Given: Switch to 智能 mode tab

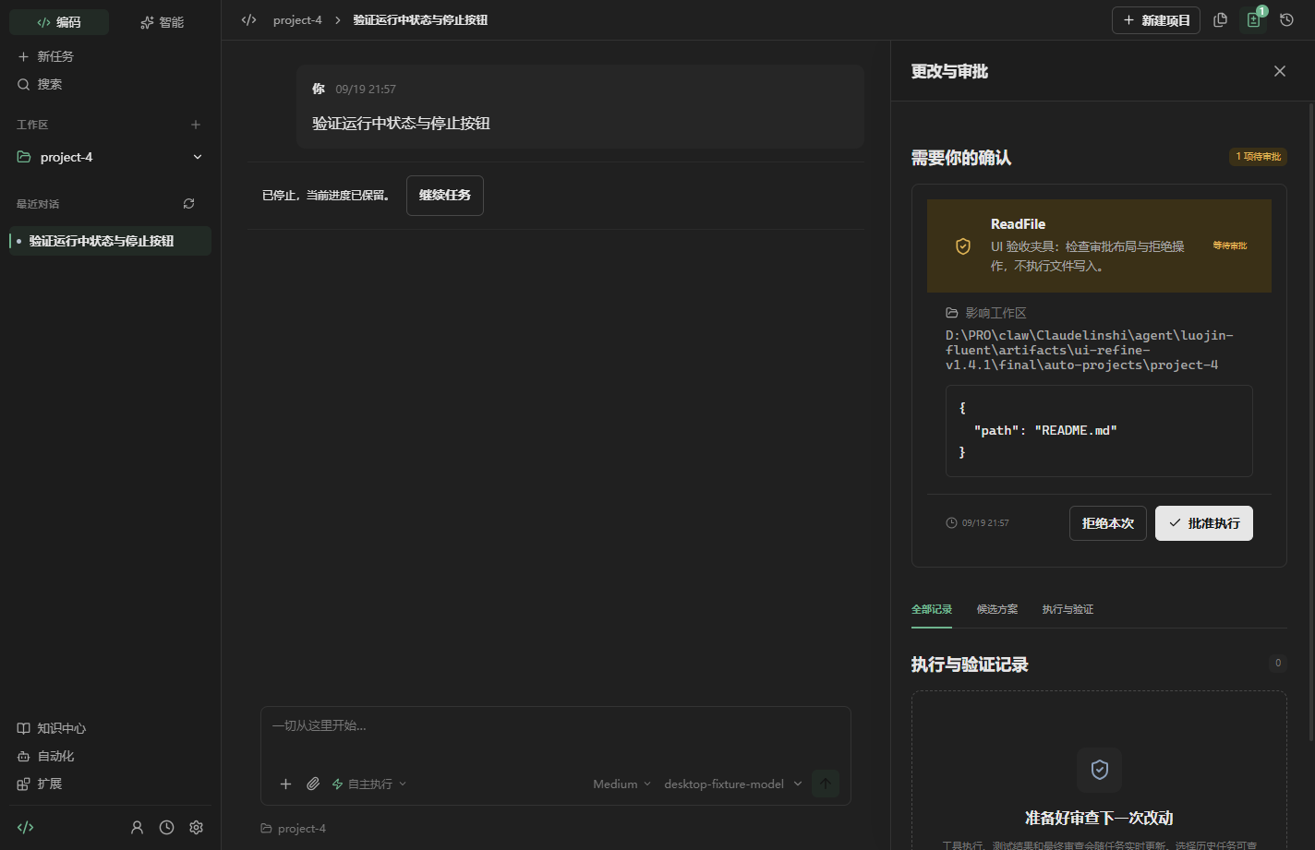Looking at the screenshot, I should [x=162, y=22].
